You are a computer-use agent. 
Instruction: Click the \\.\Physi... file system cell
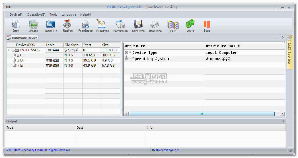(72, 50)
